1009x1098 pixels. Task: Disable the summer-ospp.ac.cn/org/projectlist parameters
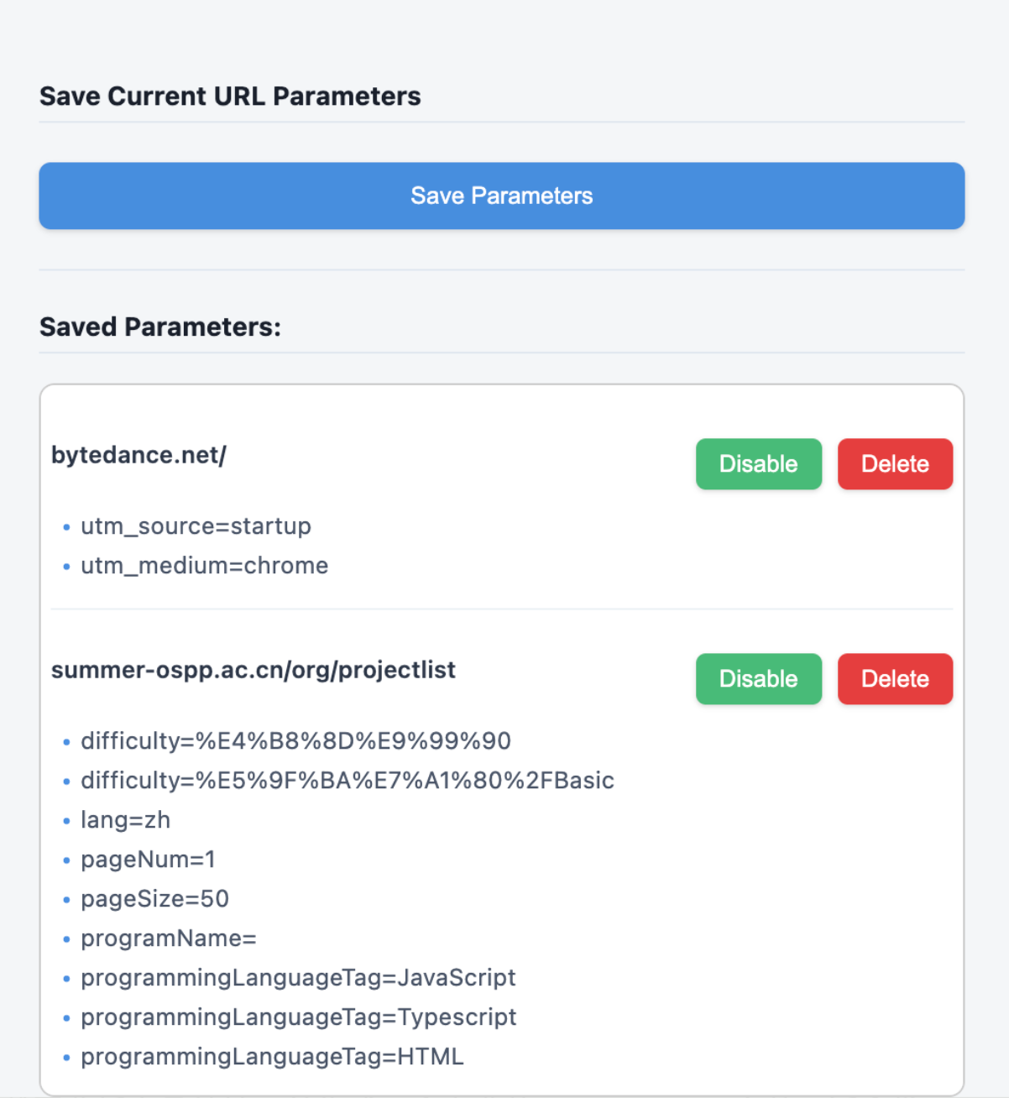point(758,678)
